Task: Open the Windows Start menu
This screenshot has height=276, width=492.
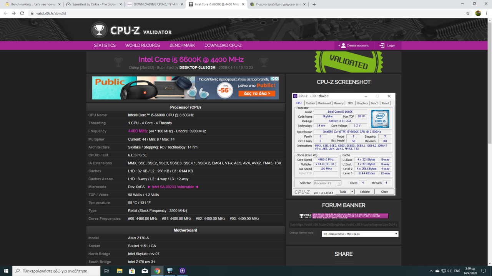Action: click(6, 271)
